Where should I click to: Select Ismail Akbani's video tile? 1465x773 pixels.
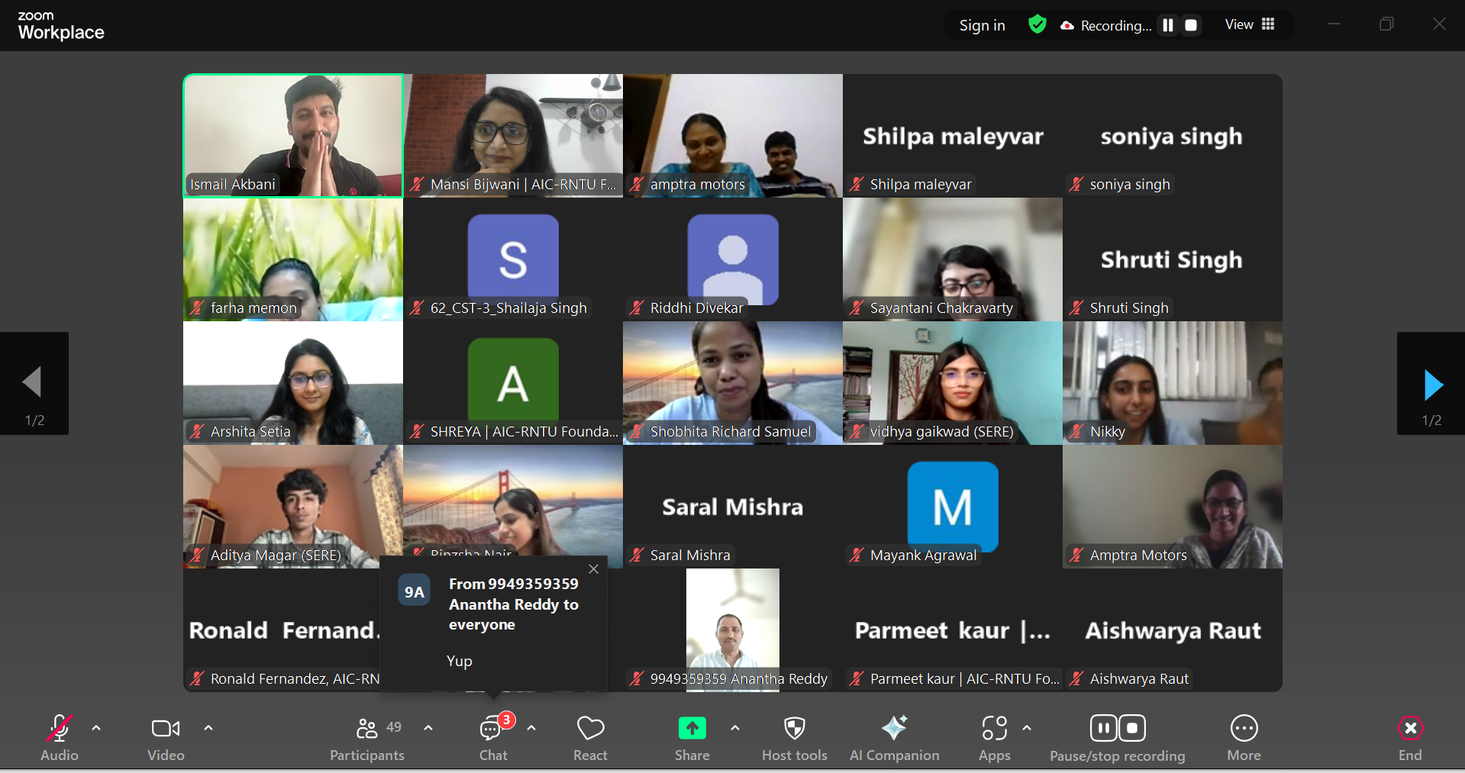coord(293,135)
